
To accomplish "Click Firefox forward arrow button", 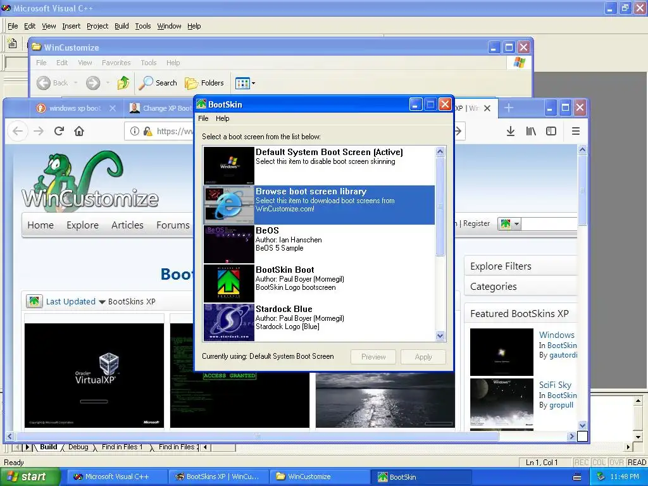I will tap(39, 131).
